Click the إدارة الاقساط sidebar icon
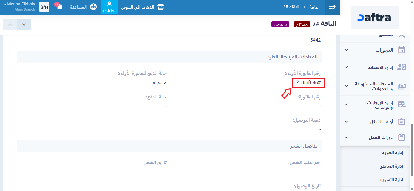This screenshot has width=414, height=191. [x=402, y=67]
